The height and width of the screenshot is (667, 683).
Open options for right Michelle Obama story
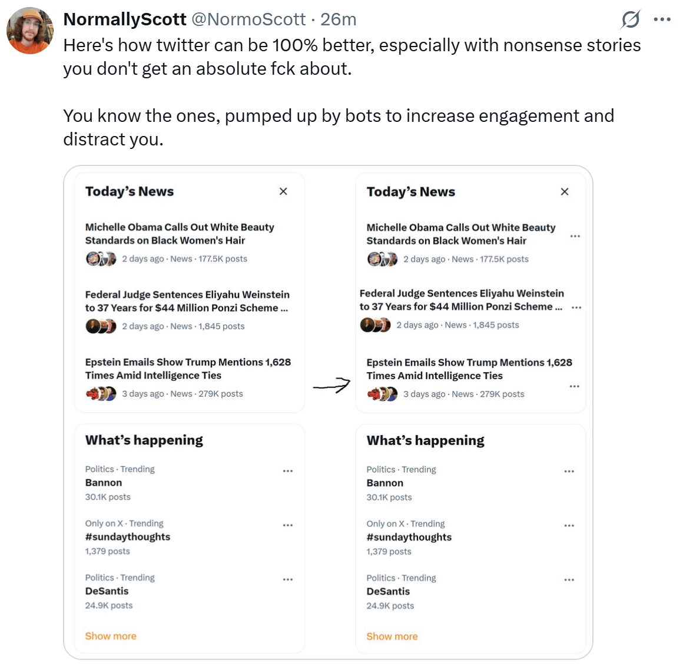575,236
